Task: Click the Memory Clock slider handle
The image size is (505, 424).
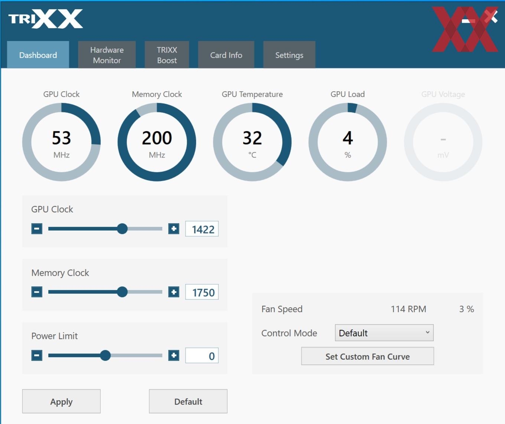Action: pos(122,292)
